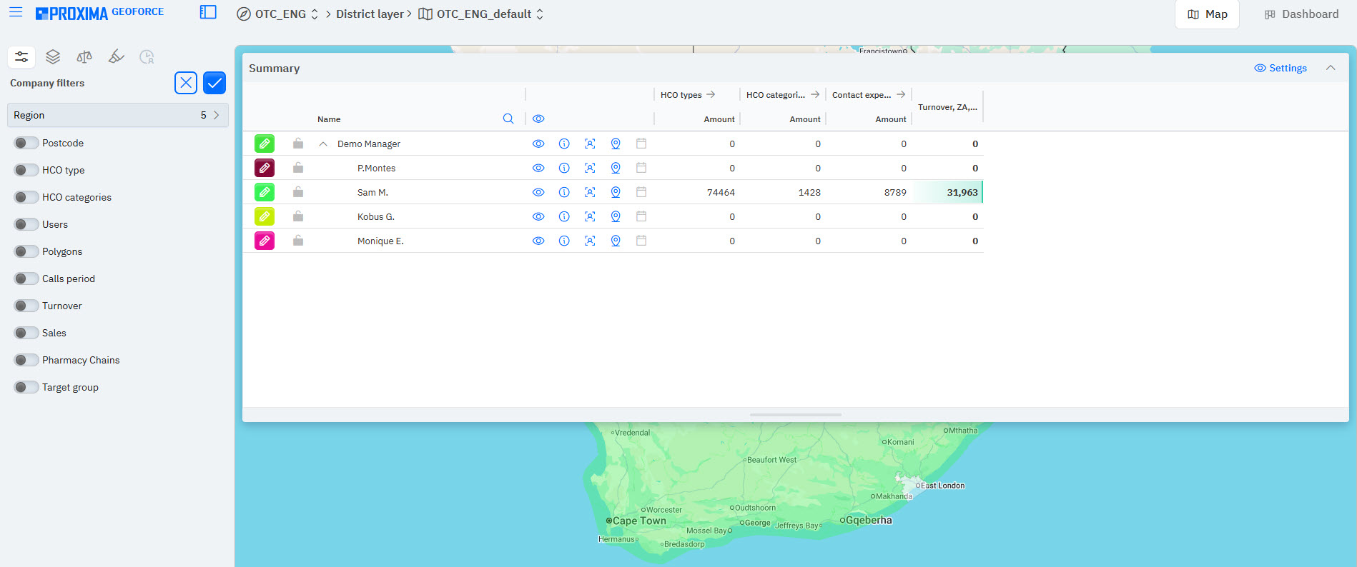Open the Layers panel icon

click(x=53, y=57)
